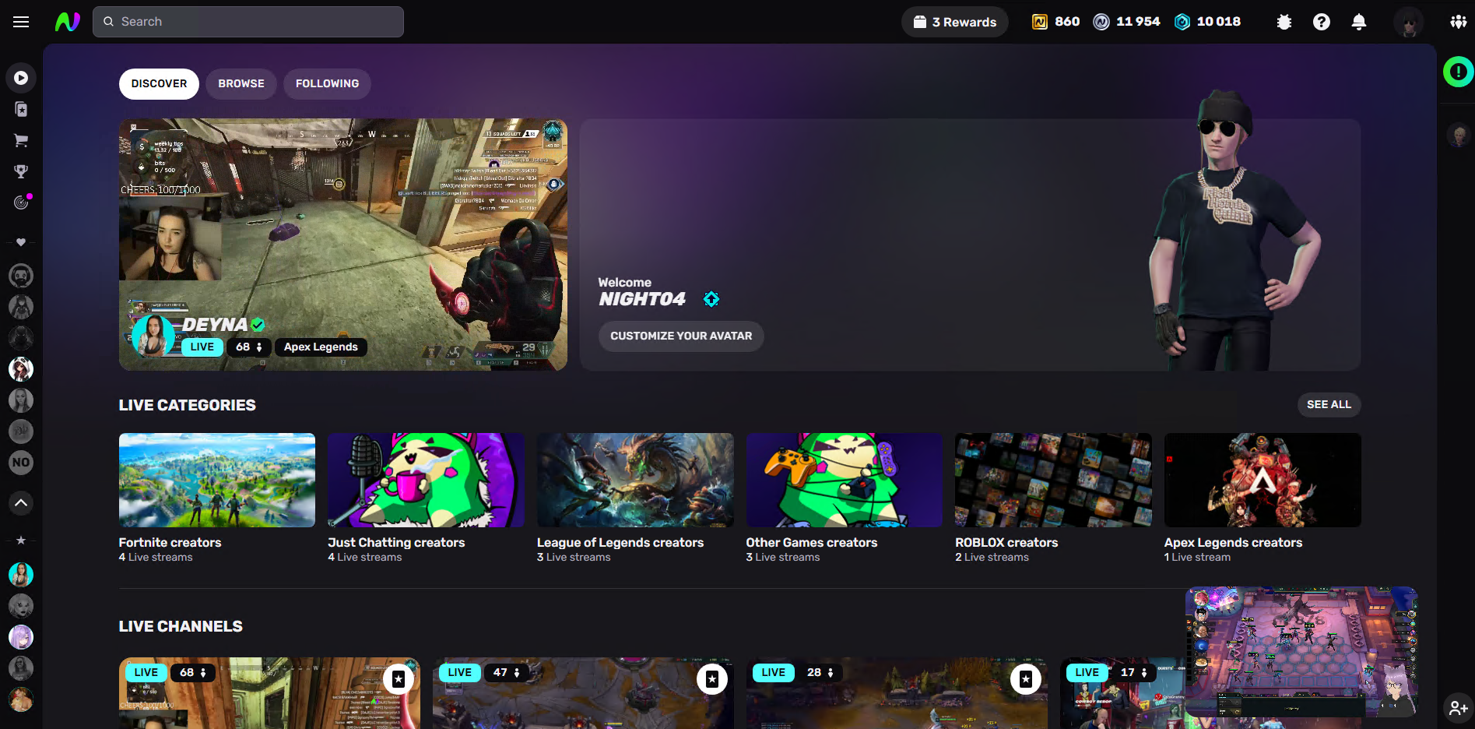Open the play/home icon in the sidebar
This screenshot has width=1475, height=729.
click(21, 78)
